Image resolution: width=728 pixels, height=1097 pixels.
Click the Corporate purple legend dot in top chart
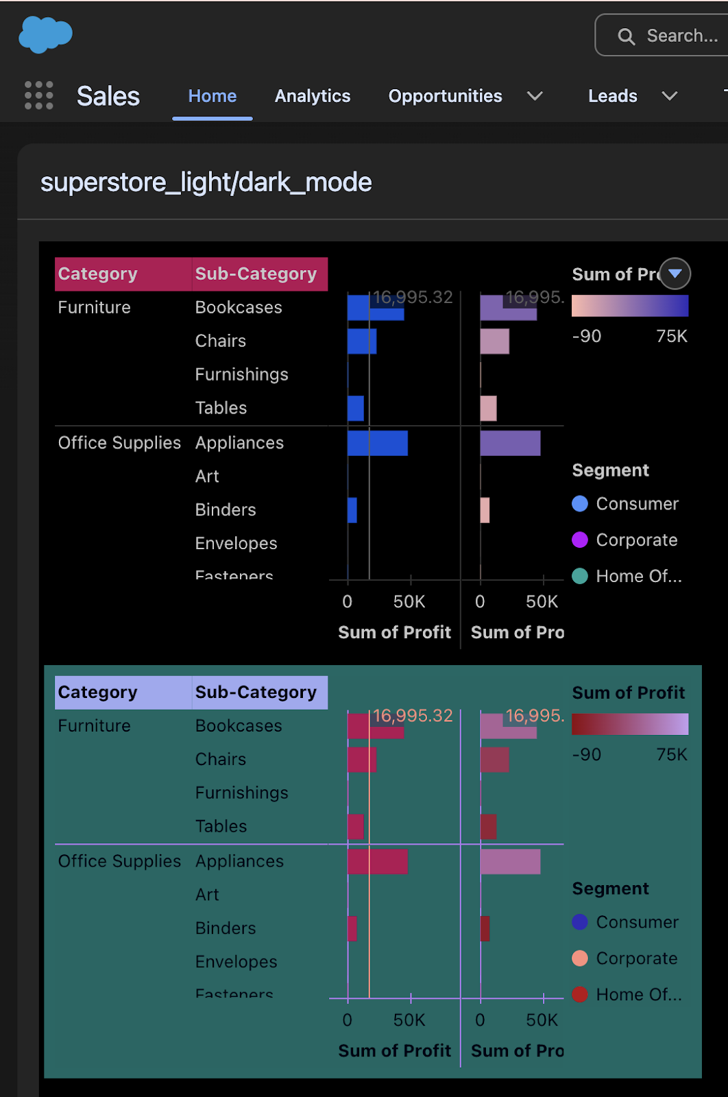[x=580, y=540]
